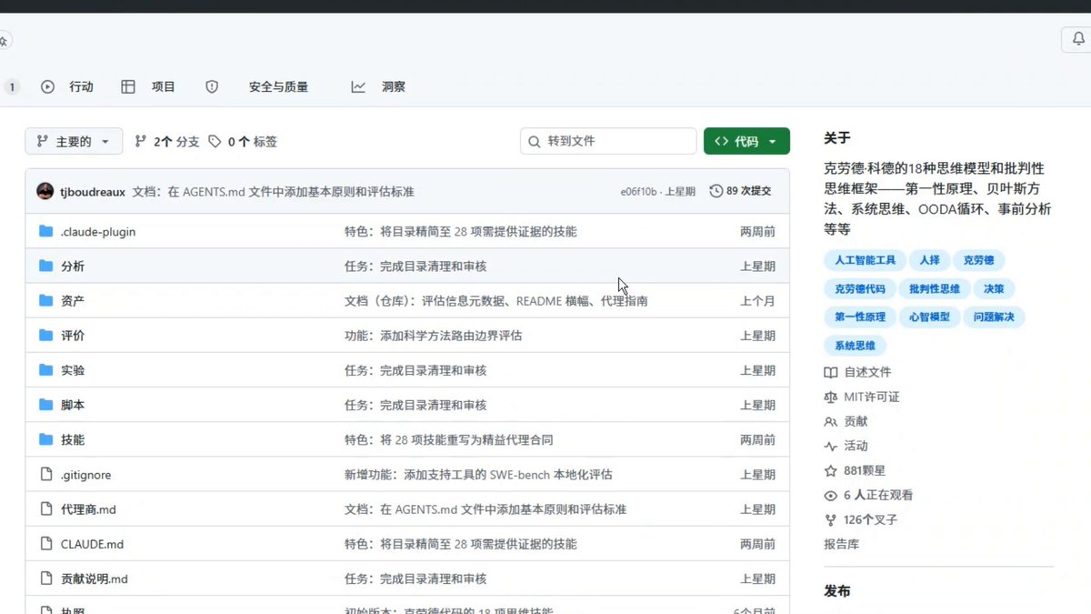Open the 实验 folder
The height and width of the screenshot is (614, 1091).
[x=73, y=370]
